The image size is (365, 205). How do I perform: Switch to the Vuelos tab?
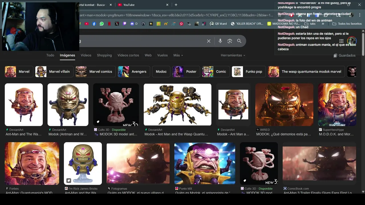(163, 55)
